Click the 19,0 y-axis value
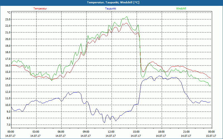This screenshot has width=223, height=139. [8, 46]
